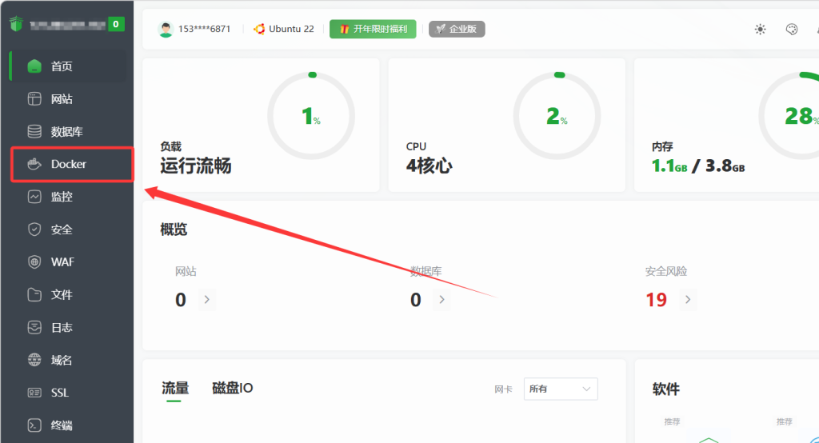Open the theme palette icon in header
819x443 pixels.
792,30
